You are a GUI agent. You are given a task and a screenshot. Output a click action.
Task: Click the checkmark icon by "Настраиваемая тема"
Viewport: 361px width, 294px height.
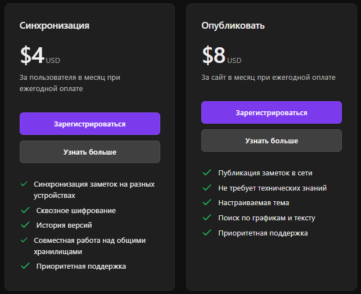pos(206,202)
